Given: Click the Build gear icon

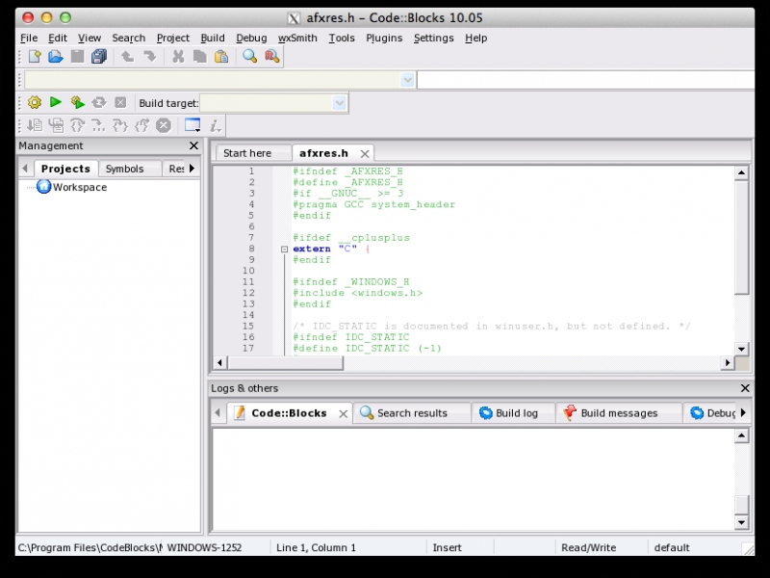Looking at the screenshot, I should click(35, 102).
